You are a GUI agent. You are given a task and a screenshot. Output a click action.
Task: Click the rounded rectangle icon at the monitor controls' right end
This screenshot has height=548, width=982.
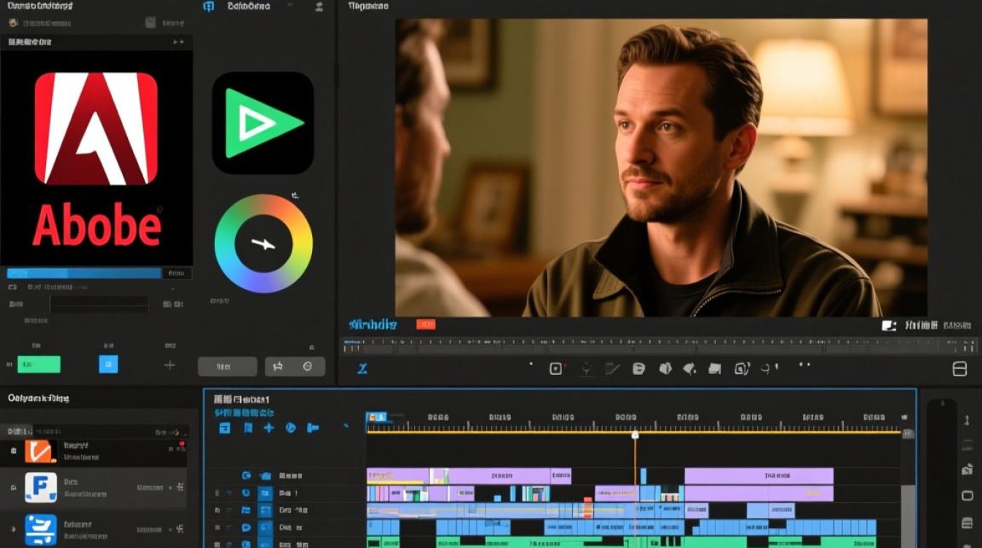click(960, 370)
